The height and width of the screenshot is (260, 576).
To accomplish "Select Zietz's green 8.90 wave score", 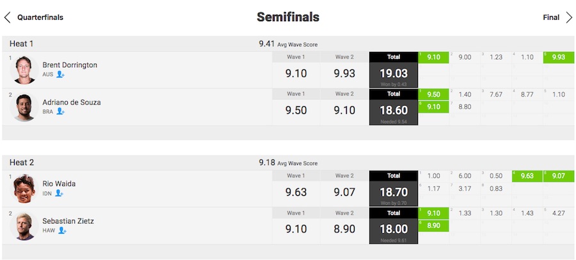I will pos(434,225).
